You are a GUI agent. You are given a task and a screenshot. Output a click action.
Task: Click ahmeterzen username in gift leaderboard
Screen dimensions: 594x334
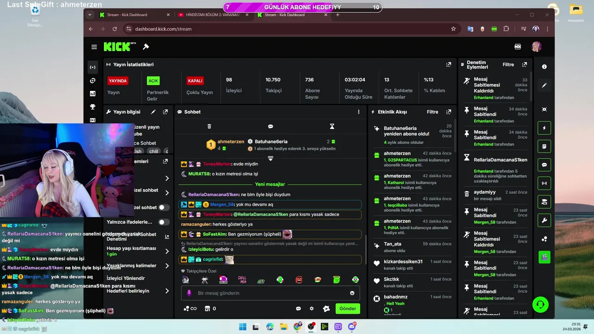pos(231,141)
